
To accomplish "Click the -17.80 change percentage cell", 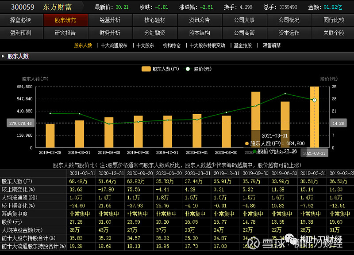I will [106, 190].
